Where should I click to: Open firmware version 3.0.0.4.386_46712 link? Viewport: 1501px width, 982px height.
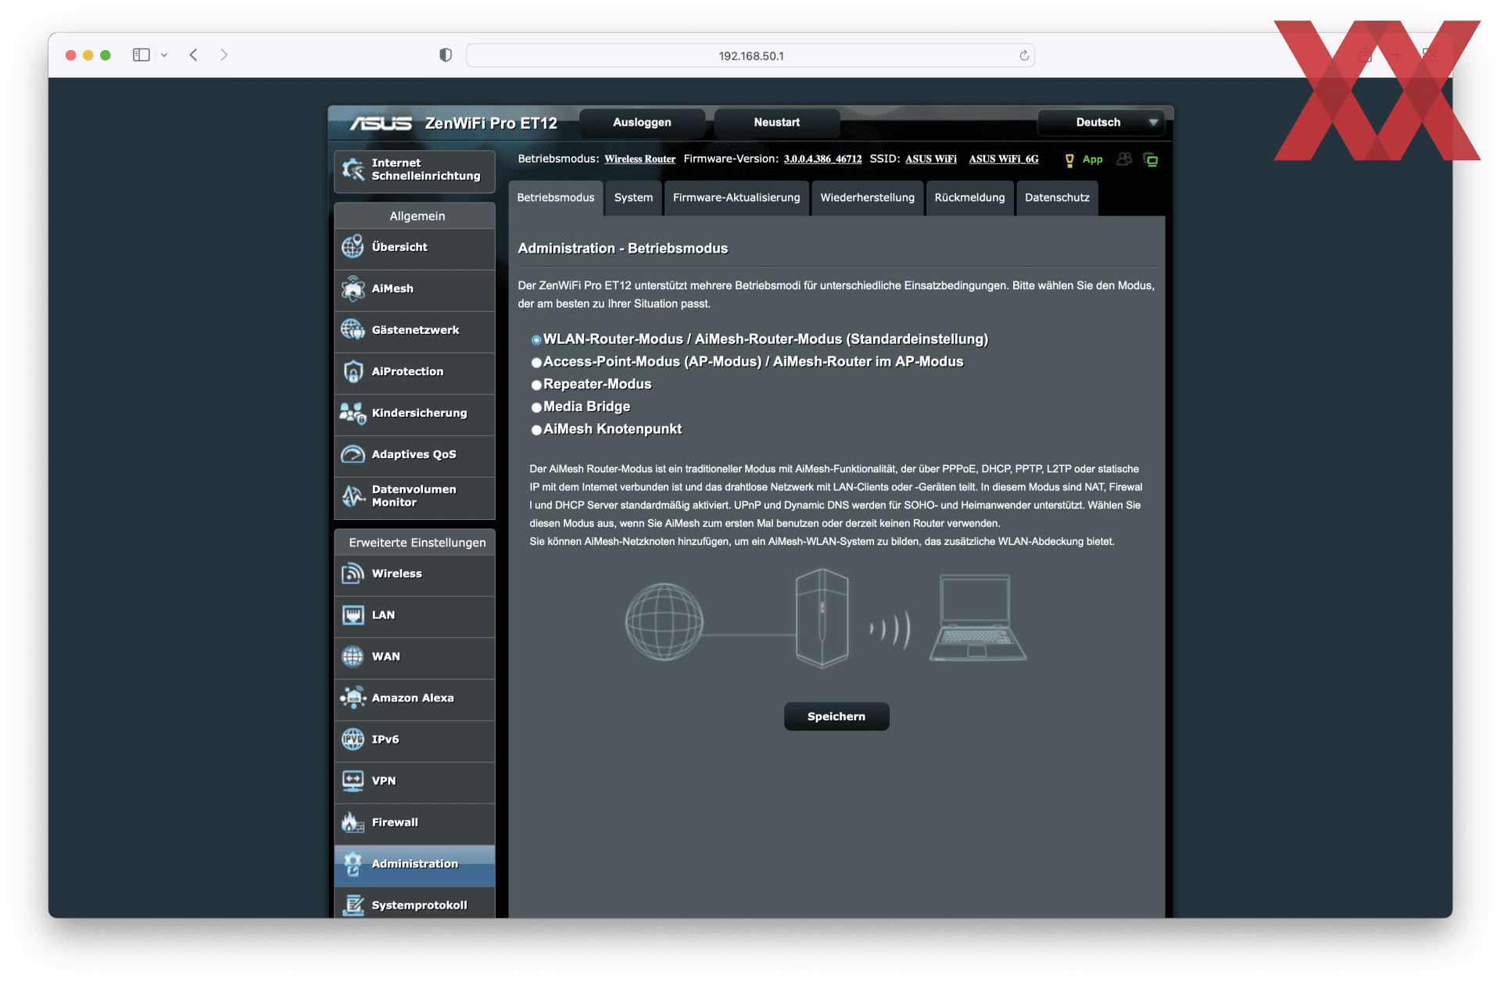click(822, 159)
